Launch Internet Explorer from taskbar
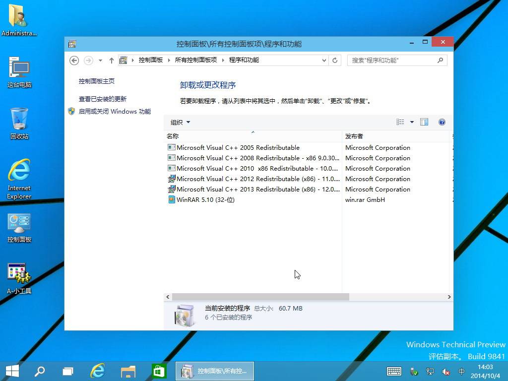 pos(98,371)
